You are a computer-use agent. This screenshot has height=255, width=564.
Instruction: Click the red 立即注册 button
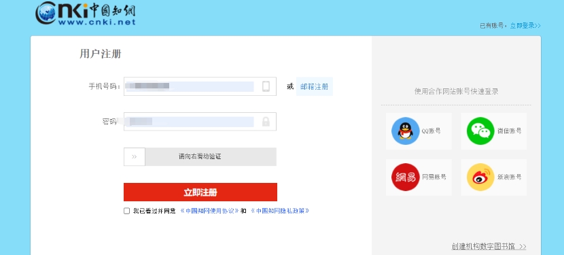(200, 192)
